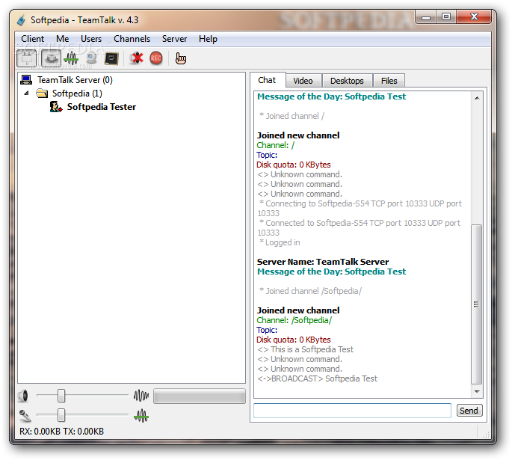Click the pointing hand toolbar icon
The image size is (512, 460).
pyautogui.click(x=181, y=59)
